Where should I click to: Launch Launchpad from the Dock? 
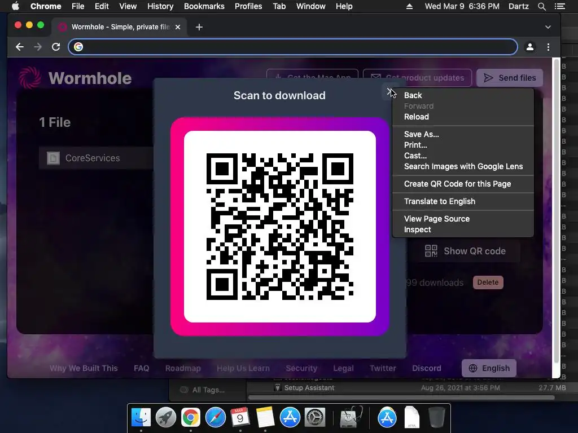pos(166,418)
